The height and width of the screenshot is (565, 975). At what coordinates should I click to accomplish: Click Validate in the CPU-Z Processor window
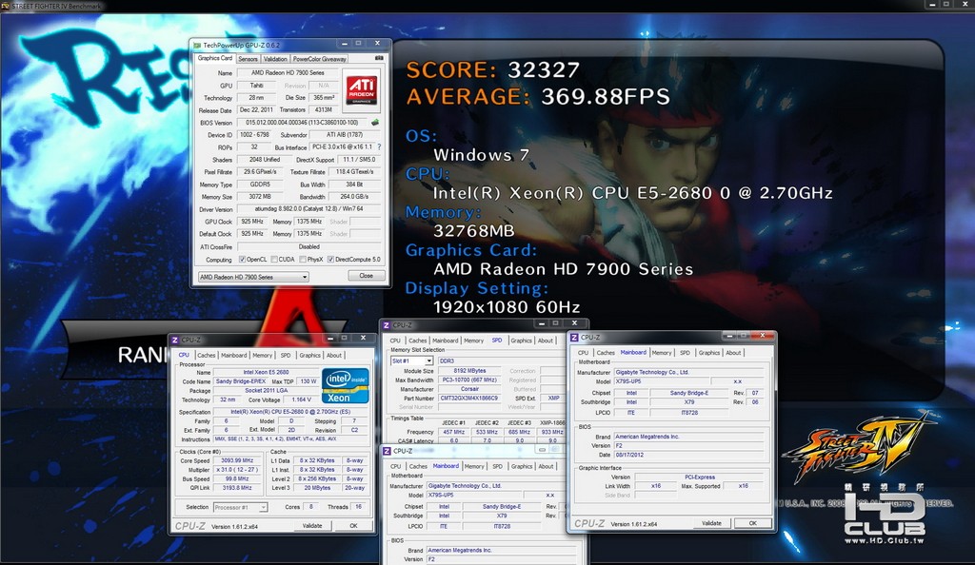click(x=312, y=525)
